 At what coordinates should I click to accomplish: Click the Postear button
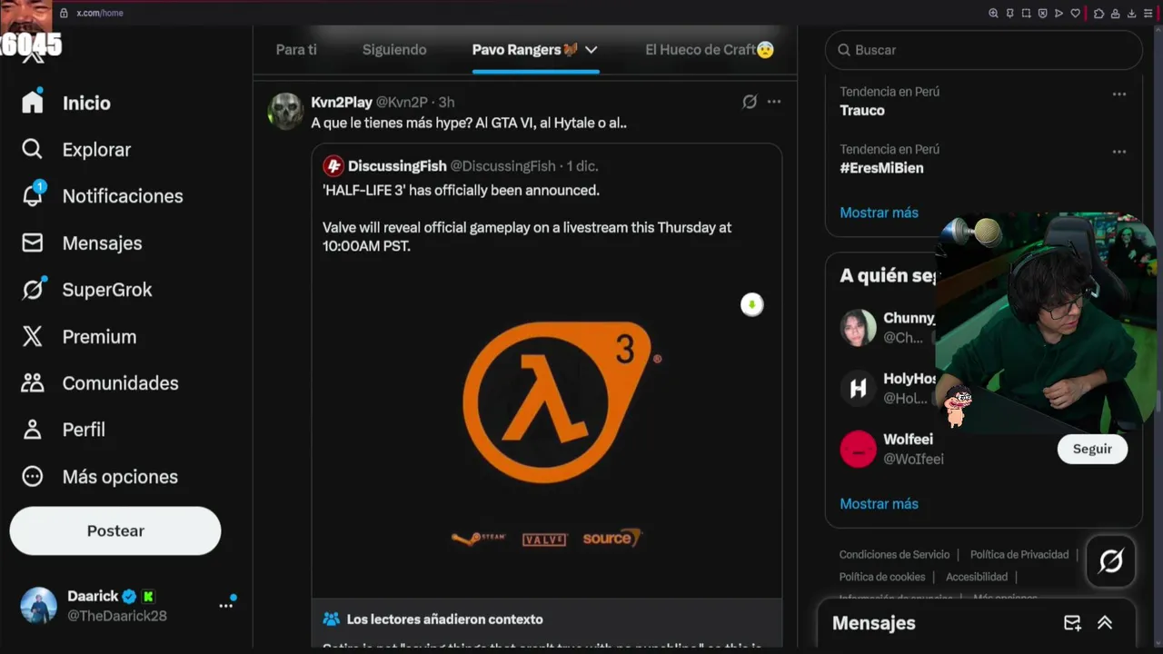[115, 530]
